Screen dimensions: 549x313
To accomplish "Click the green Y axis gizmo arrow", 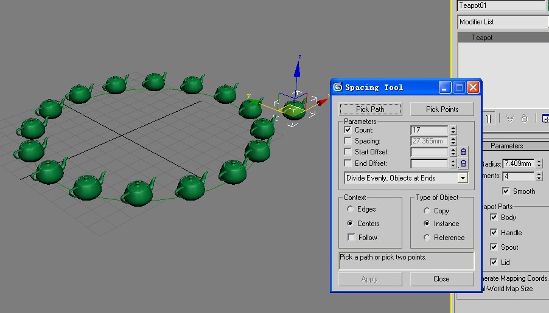I will [254, 102].
